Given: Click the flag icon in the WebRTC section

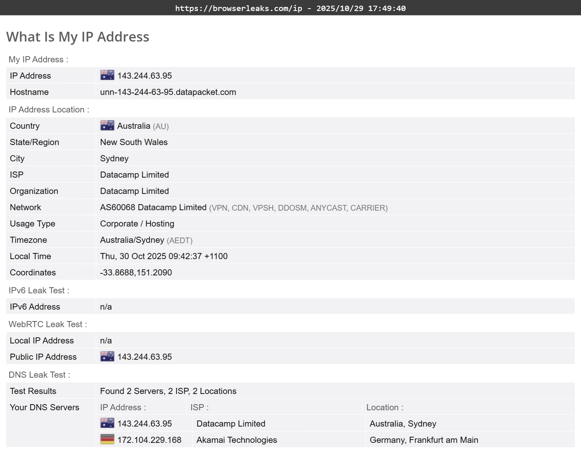Looking at the screenshot, I should (x=107, y=356).
